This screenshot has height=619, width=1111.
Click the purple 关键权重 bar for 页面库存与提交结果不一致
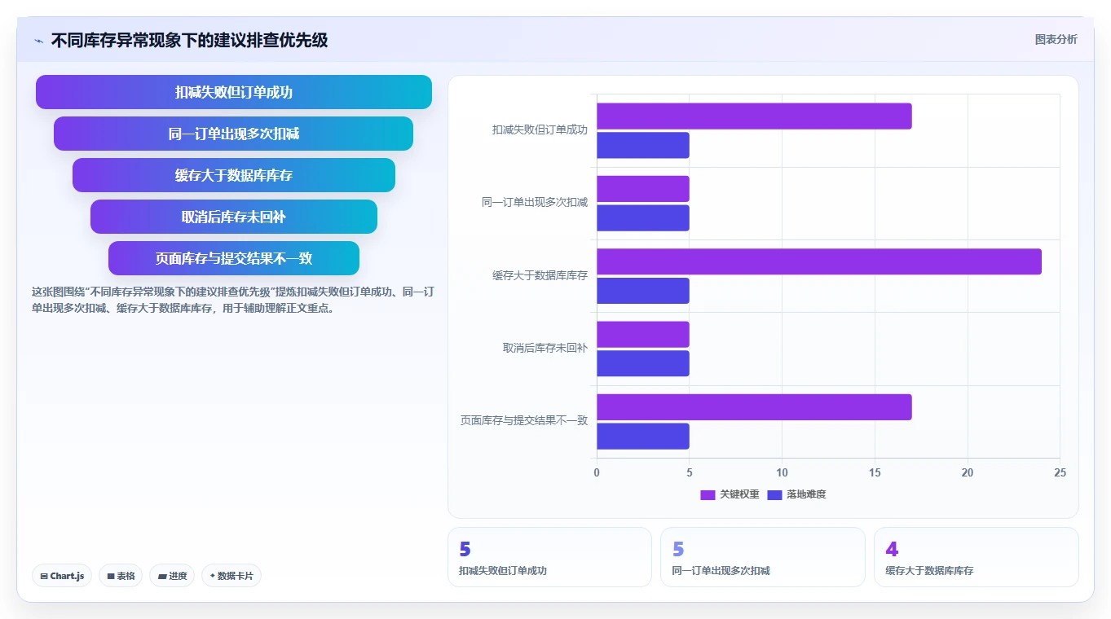click(x=754, y=407)
